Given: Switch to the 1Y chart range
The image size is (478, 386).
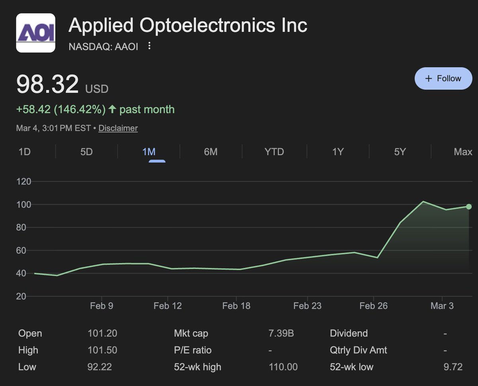Looking at the screenshot, I should [x=338, y=152].
